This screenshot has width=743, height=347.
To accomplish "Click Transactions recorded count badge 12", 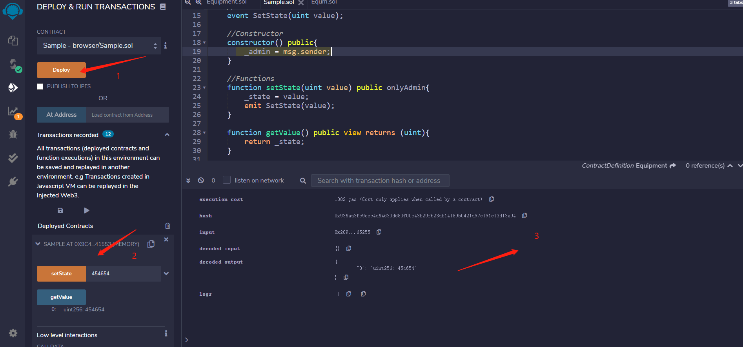I will coord(108,134).
